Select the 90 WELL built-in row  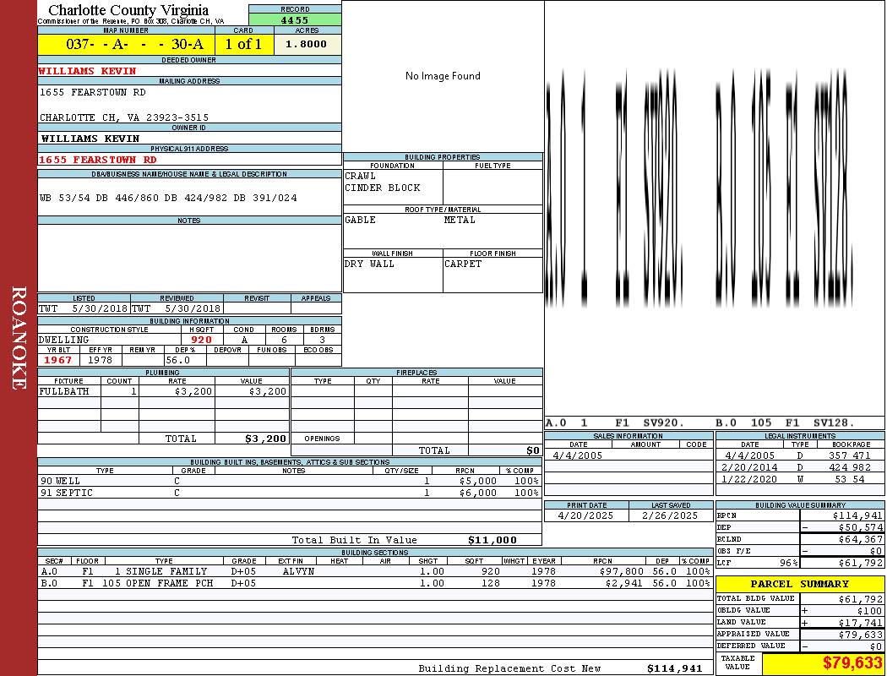tap(289, 481)
